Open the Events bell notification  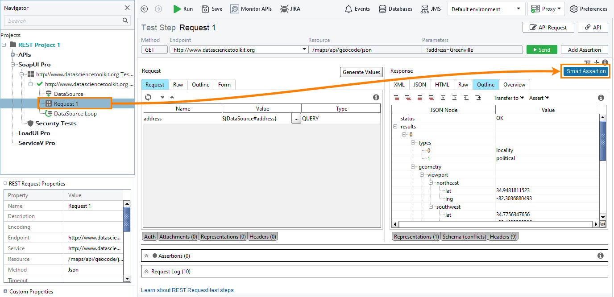(x=349, y=9)
